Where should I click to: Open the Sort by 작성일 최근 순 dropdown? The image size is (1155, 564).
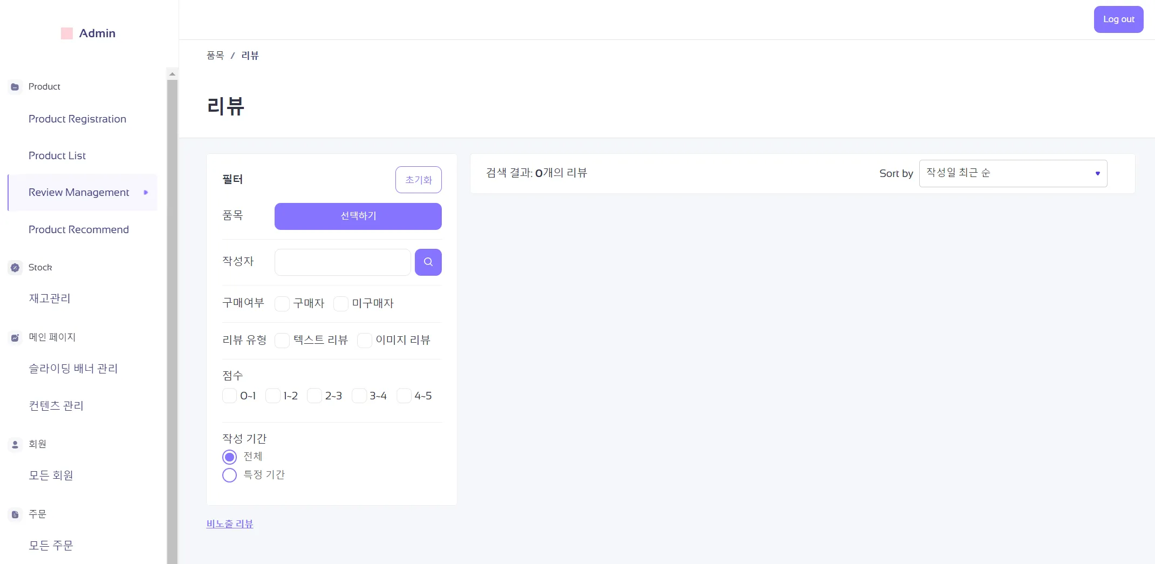pyautogui.click(x=1013, y=173)
